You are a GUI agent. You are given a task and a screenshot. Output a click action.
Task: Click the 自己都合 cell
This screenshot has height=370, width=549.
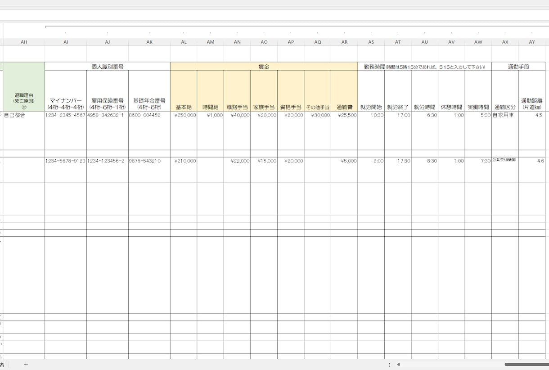[24, 131]
